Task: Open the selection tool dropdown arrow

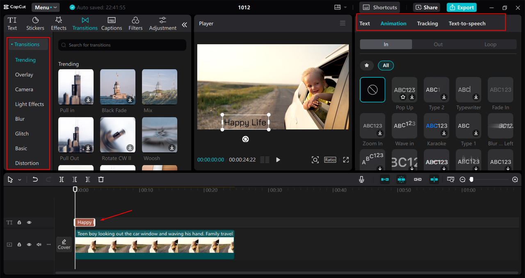Action: pyautogui.click(x=20, y=180)
